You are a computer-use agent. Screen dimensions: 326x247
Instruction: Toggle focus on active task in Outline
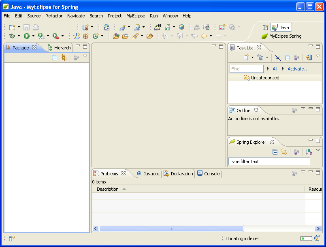click(x=294, y=110)
